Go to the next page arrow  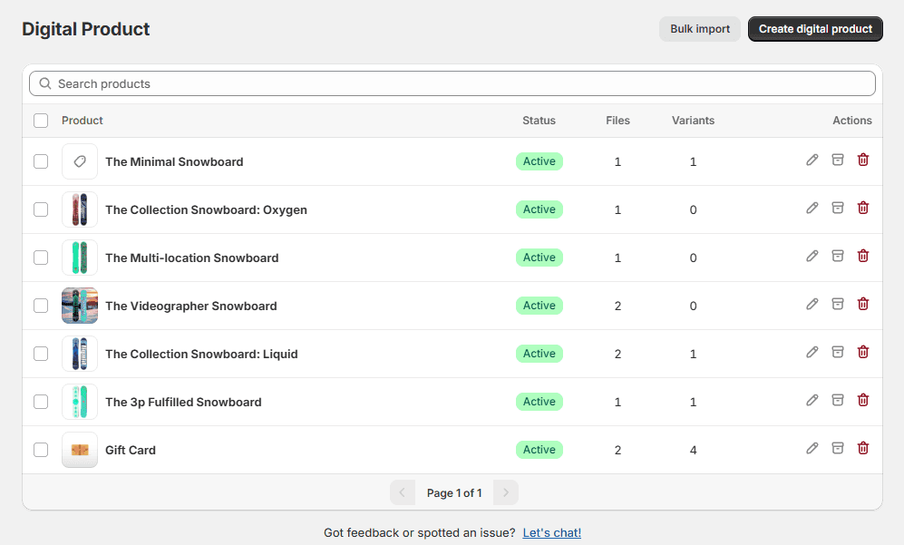click(x=506, y=493)
